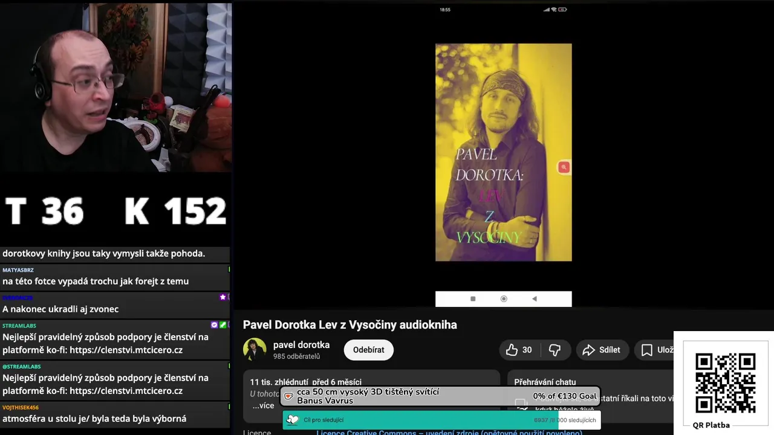Click the VOJTHISEK456 username in chat

20,408
